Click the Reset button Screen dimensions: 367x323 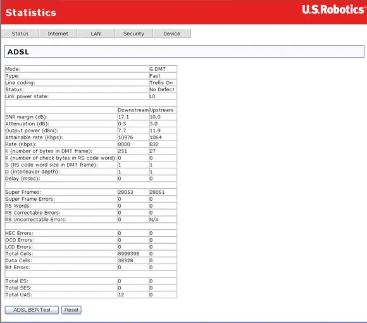(x=72, y=310)
